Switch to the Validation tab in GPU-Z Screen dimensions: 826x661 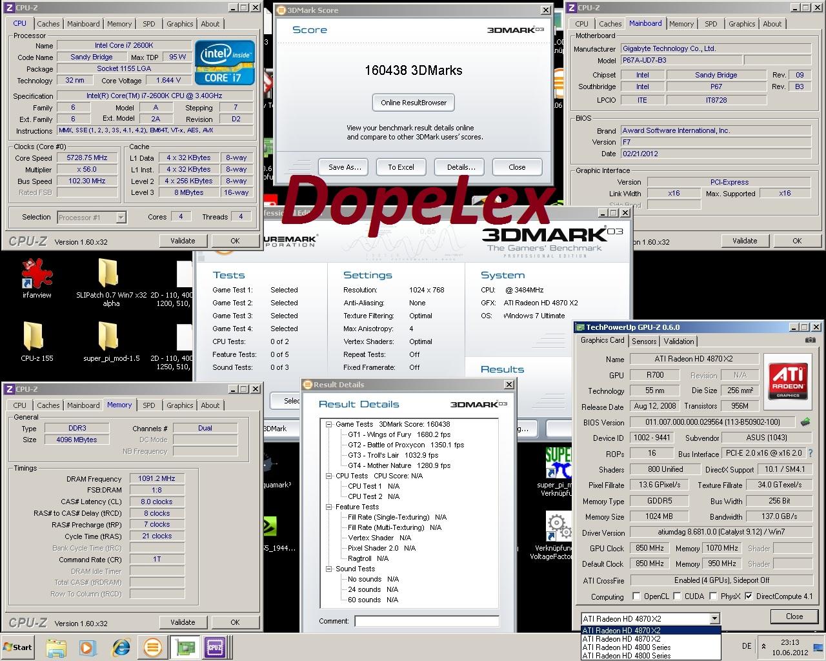coord(679,341)
